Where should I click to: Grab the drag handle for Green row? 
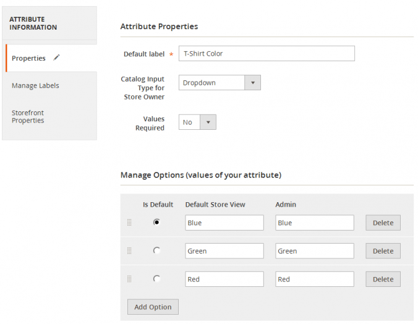coord(129,250)
